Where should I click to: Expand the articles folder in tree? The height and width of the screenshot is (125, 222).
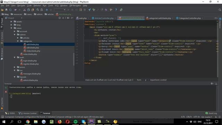[18, 38]
